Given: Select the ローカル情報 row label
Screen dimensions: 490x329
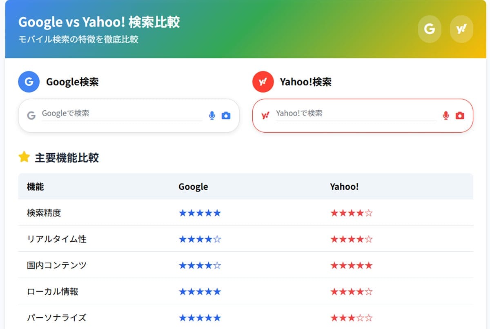Looking at the screenshot, I should [52, 291].
